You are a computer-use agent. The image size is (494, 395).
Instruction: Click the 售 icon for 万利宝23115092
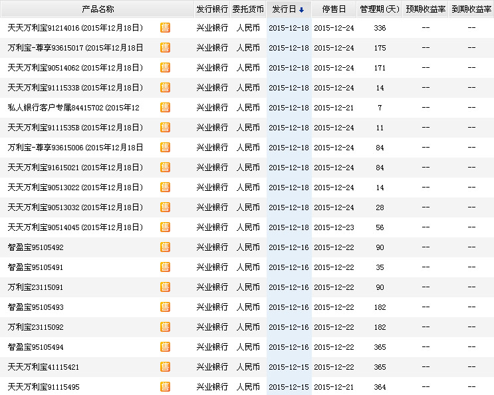coord(165,327)
